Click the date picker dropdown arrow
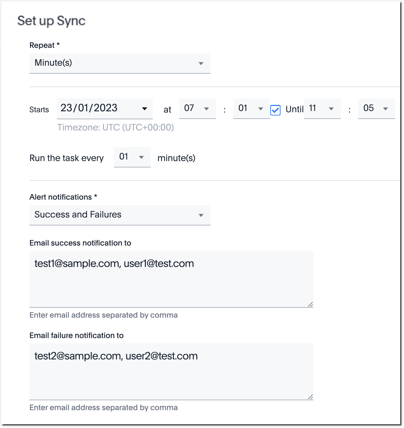The width and height of the screenshot is (404, 428). pyautogui.click(x=144, y=108)
